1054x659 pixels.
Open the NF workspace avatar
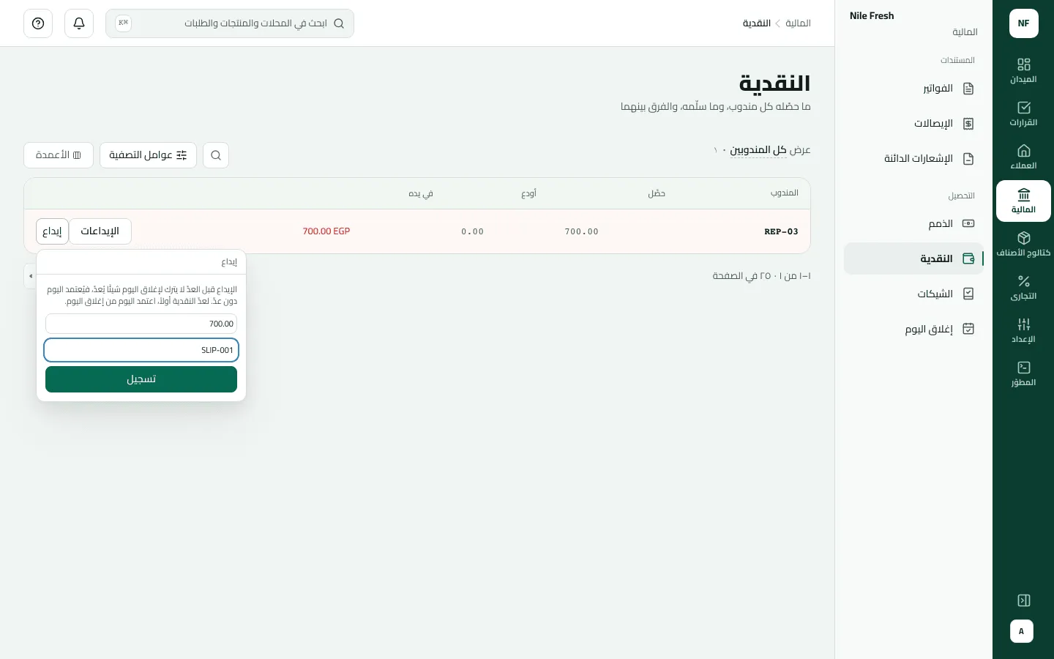click(x=1023, y=23)
